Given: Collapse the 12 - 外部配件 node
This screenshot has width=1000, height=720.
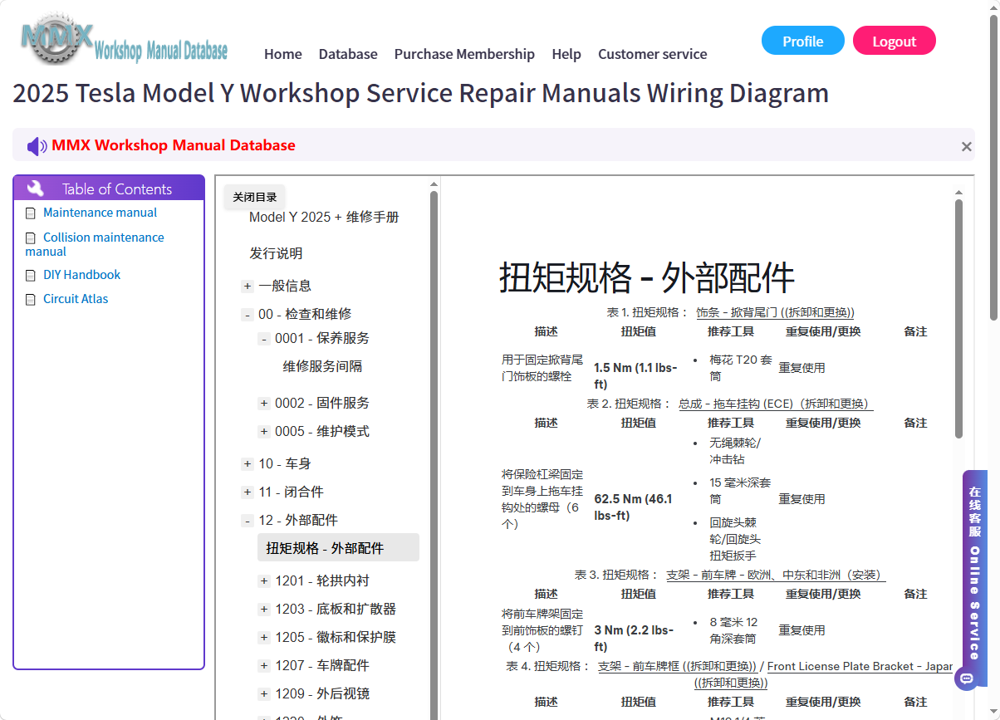Looking at the screenshot, I should click(248, 521).
